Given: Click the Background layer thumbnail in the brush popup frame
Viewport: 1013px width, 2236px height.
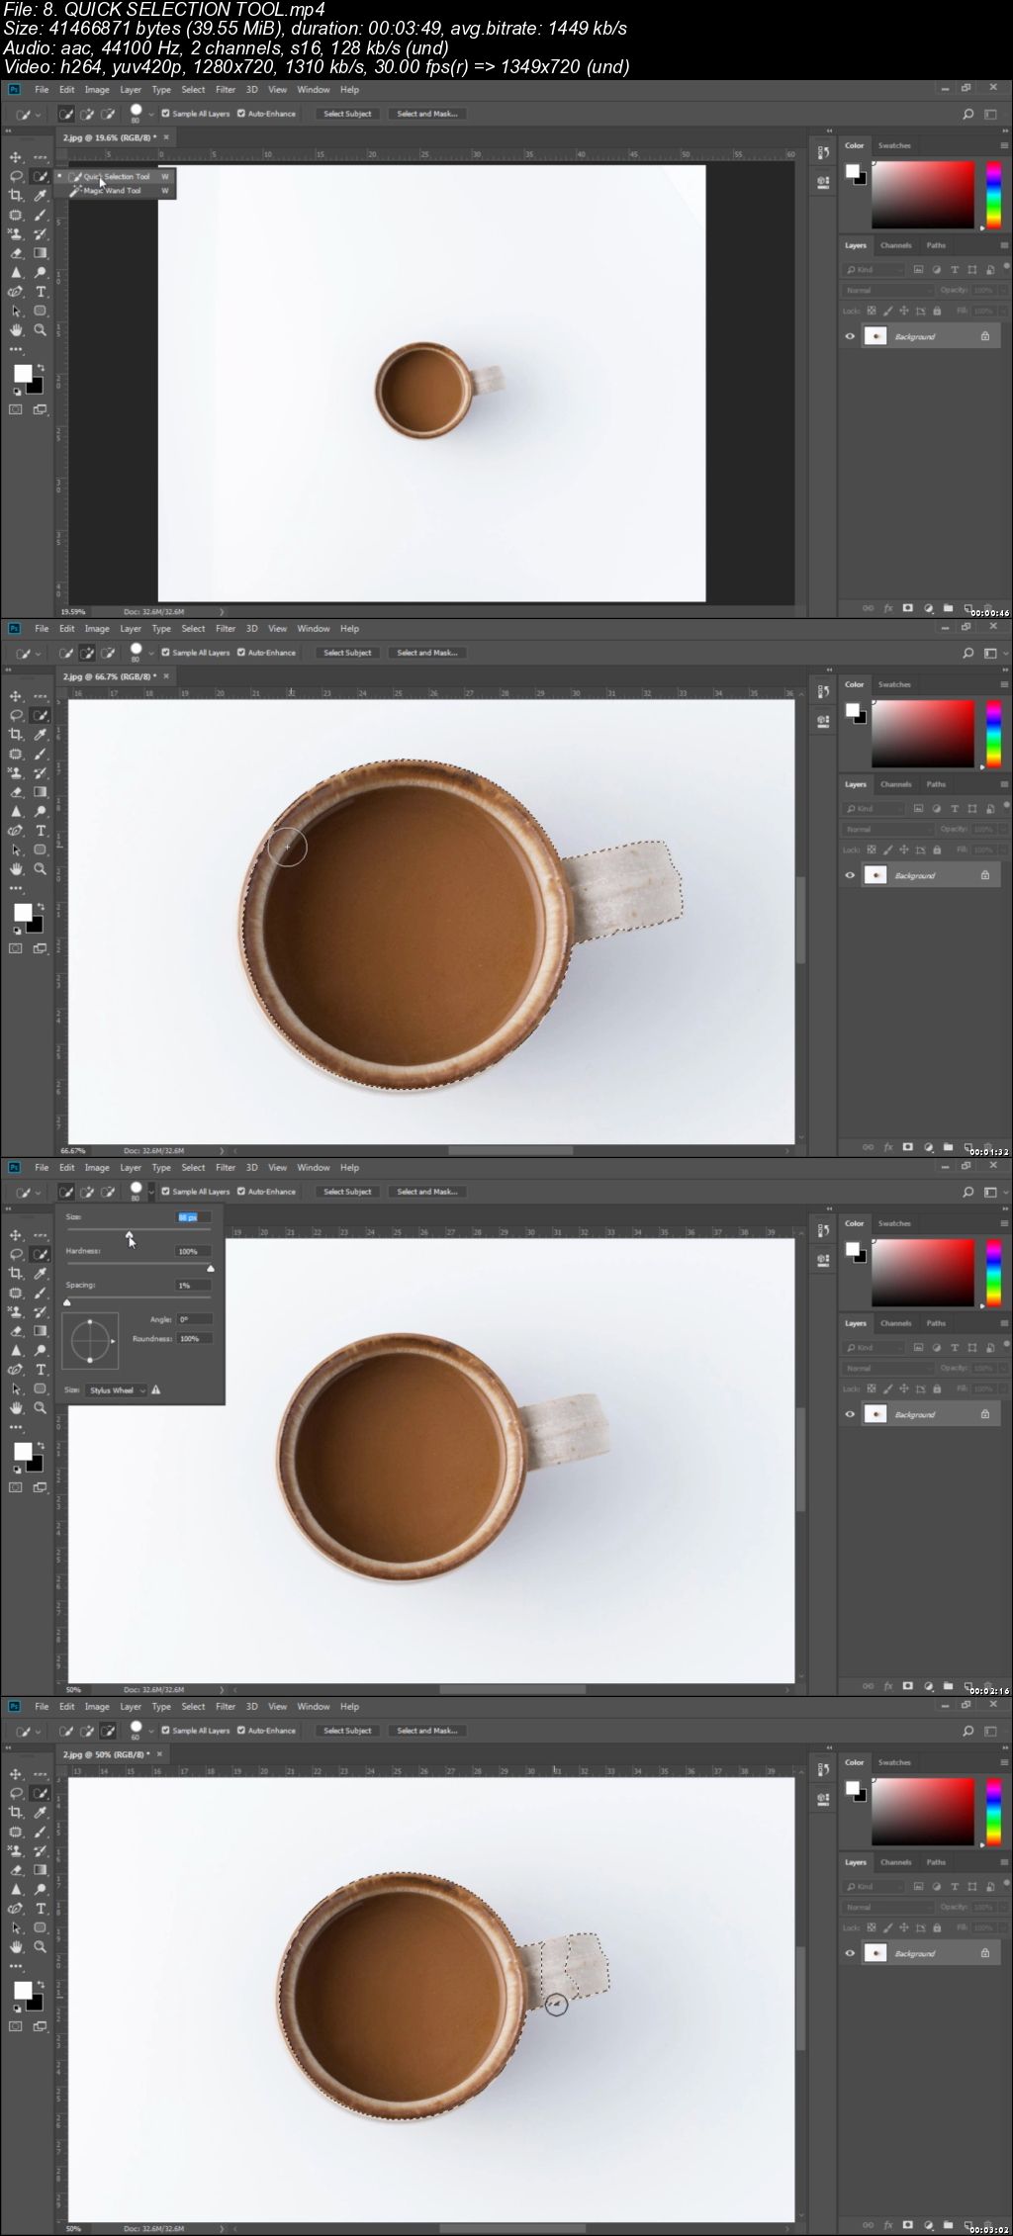Looking at the screenshot, I should coord(875,1414).
